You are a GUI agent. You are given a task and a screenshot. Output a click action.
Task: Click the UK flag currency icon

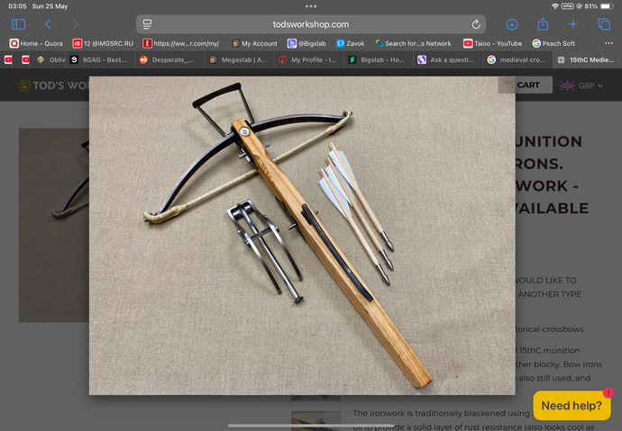pos(567,85)
